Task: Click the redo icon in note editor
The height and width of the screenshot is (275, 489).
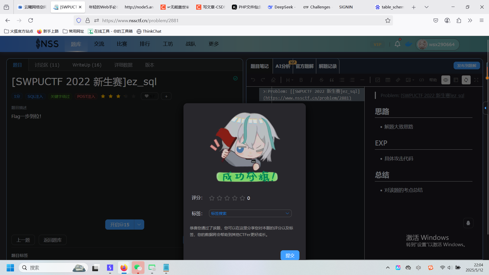Action: [263, 80]
